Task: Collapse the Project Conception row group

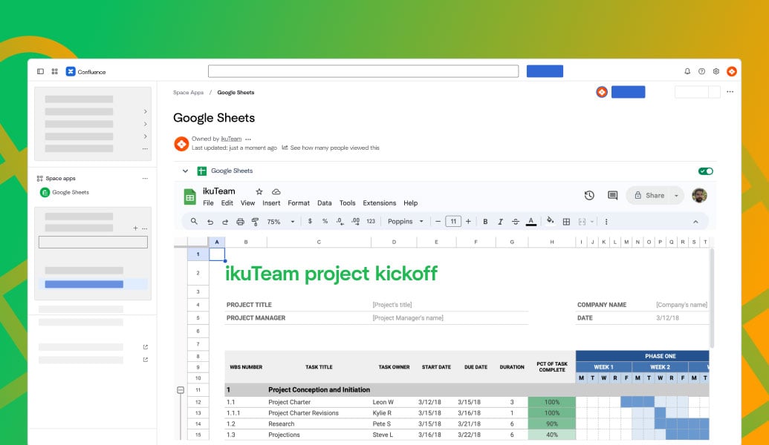Action: pyautogui.click(x=180, y=389)
